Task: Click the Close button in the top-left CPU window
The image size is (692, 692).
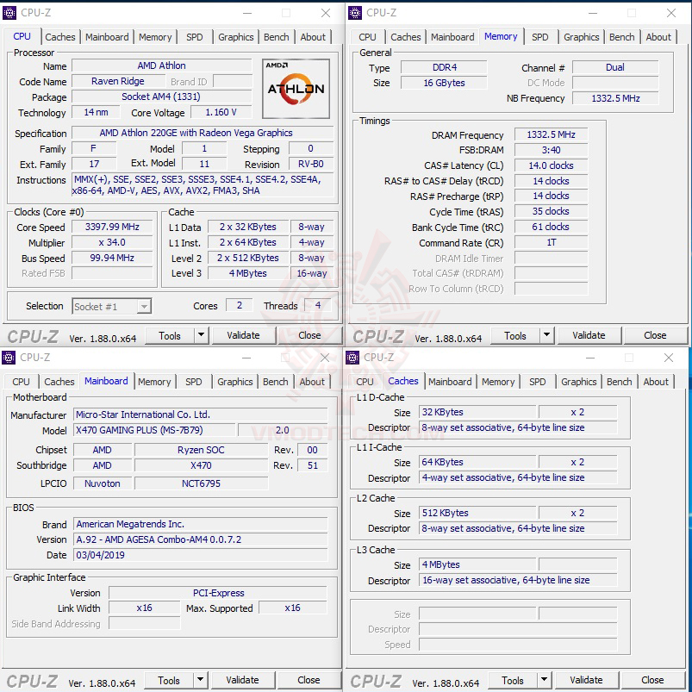Action: tap(309, 335)
